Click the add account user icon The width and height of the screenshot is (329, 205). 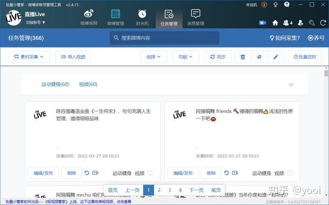click(x=300, y=22)
